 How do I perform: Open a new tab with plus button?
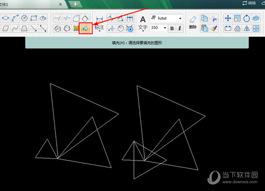pyautogui.click(x=75, y=4)
